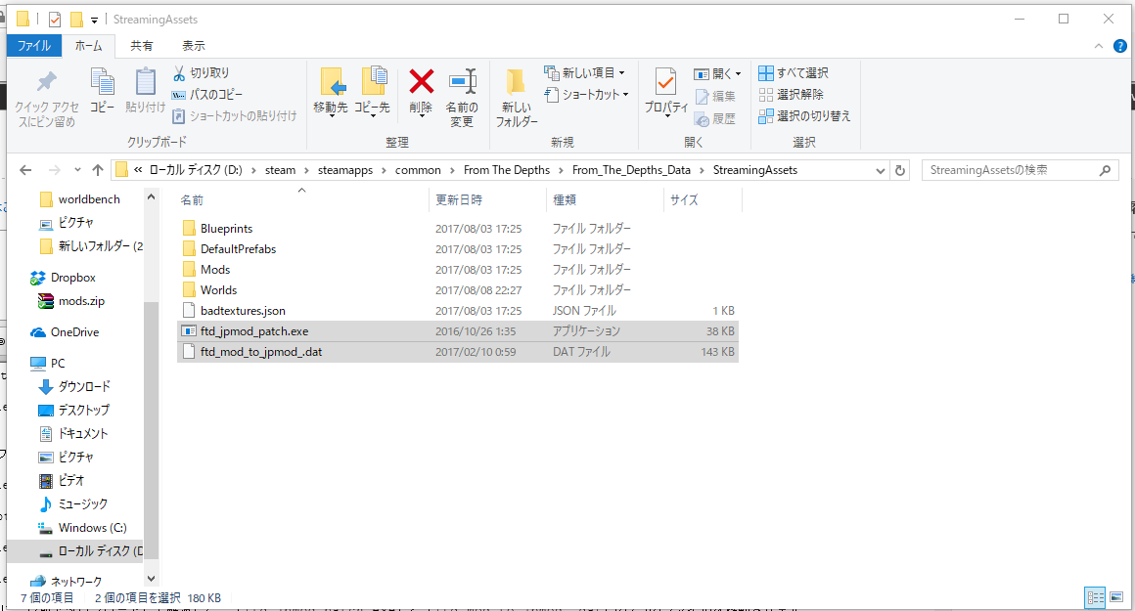This screenshot has width=1135, height=611.
Task: Select ftd_mod_to_jpmod_.dat file
Action: point(458,352)
